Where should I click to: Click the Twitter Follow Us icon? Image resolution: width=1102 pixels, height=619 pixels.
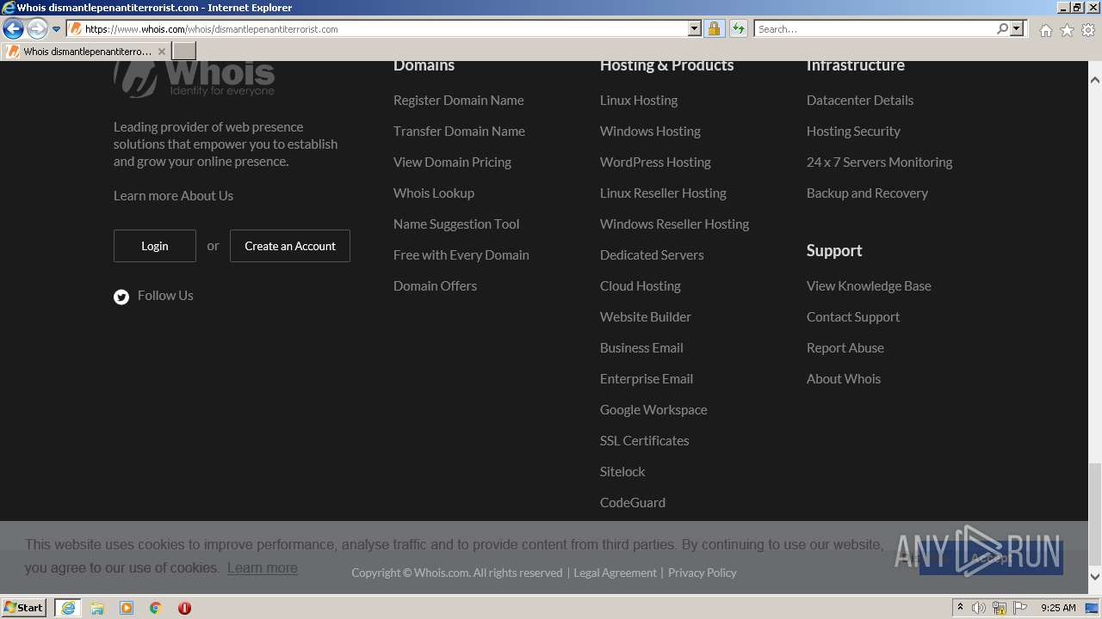121,297
